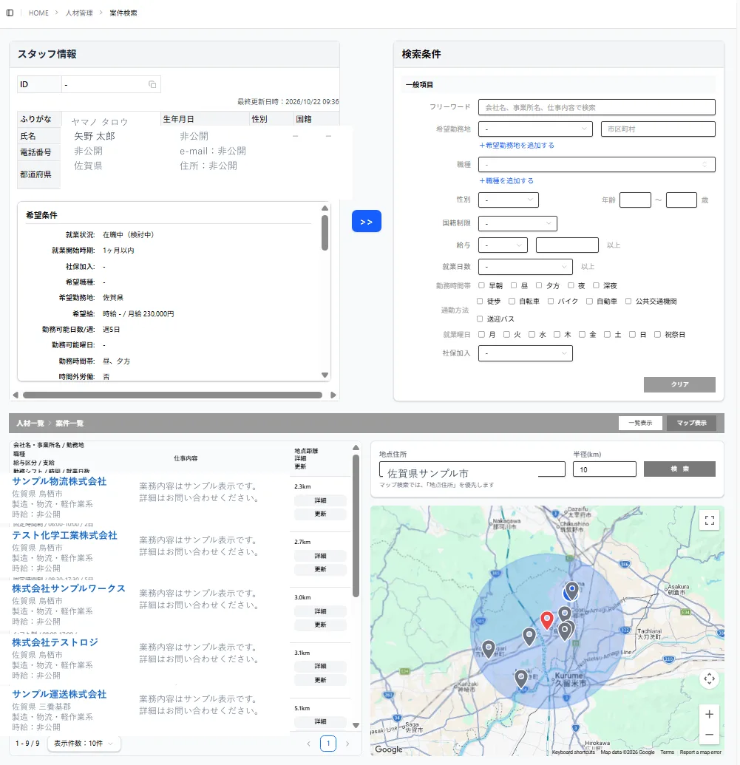Check the 夕方 time slot checkbox
The image size is (740, 765).
click(x=539, y=285)
